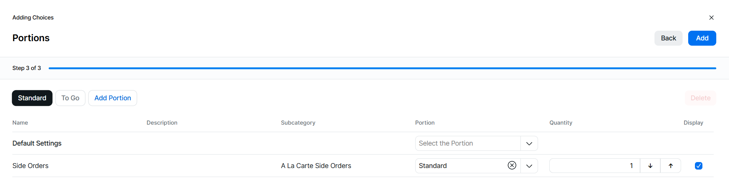Expand Default Settings portion dropdown arrow

pos(529,143)
